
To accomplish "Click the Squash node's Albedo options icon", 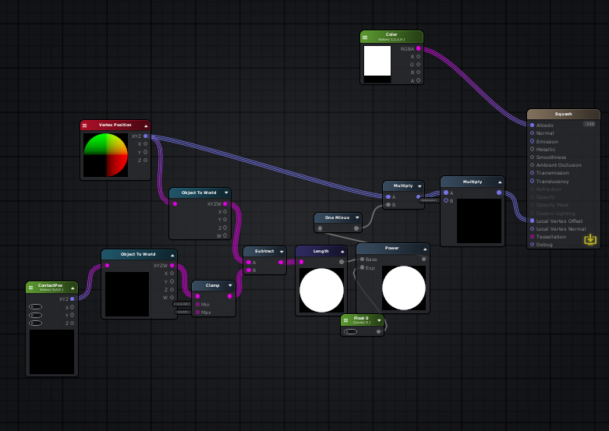I will click(x=590, y=124).
